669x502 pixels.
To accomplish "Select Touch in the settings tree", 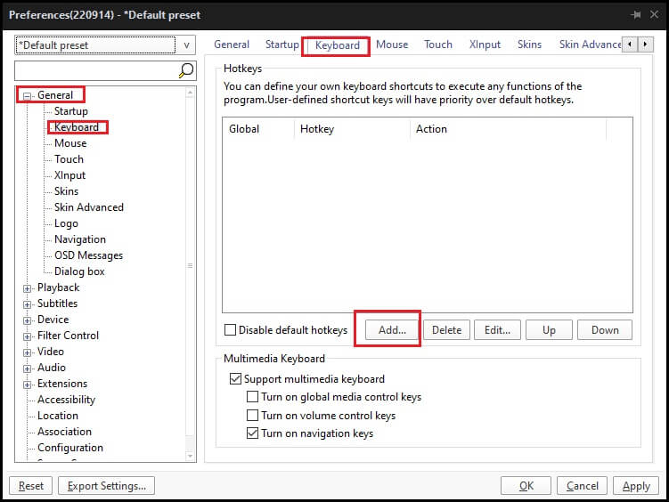I will [x=69, y=159].
